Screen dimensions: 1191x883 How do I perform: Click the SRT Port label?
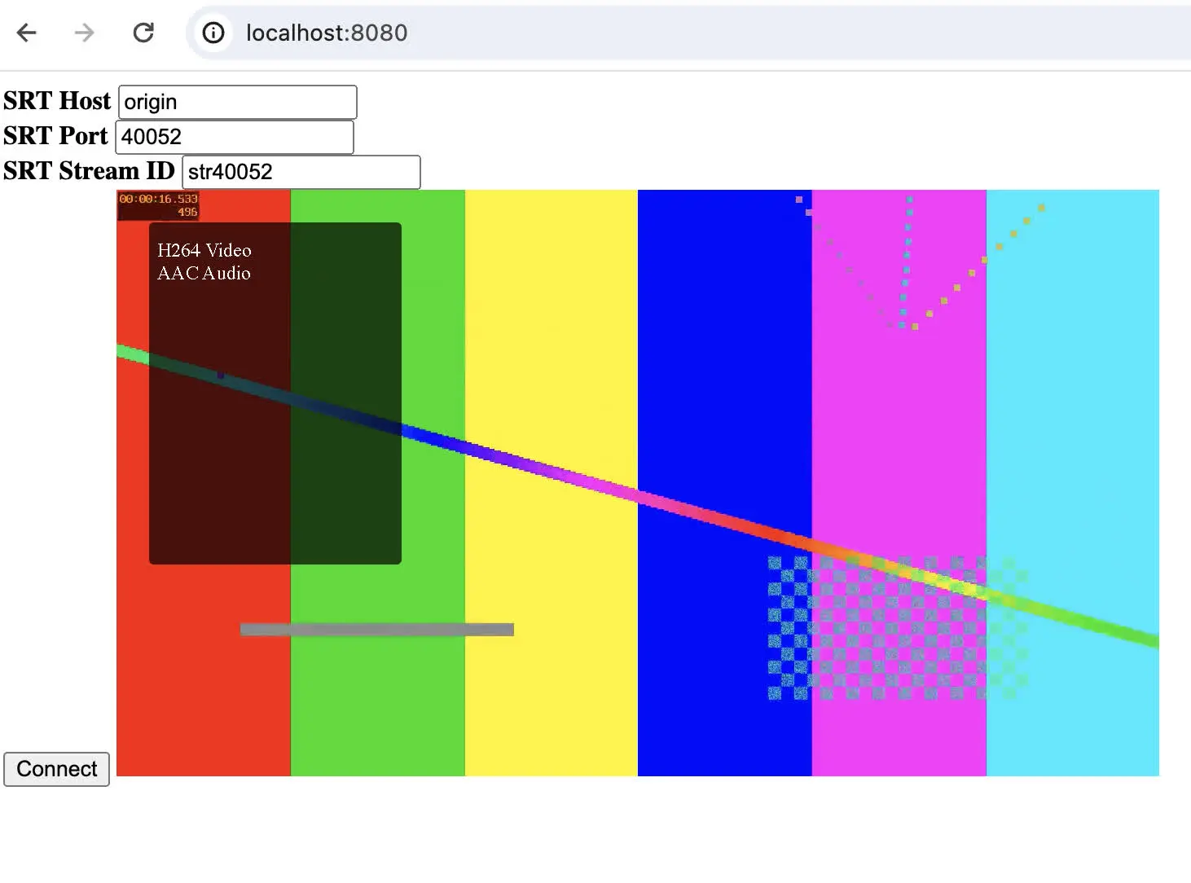click(x=55, y=136)
